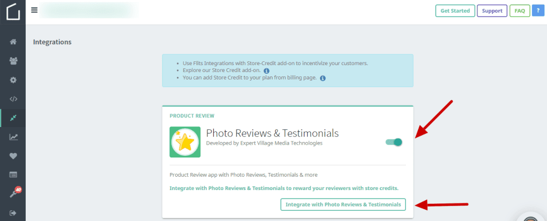Open the FAQ button
Image resolution: width=547 pixels, height=221 pixels.
tap(519, 11)
